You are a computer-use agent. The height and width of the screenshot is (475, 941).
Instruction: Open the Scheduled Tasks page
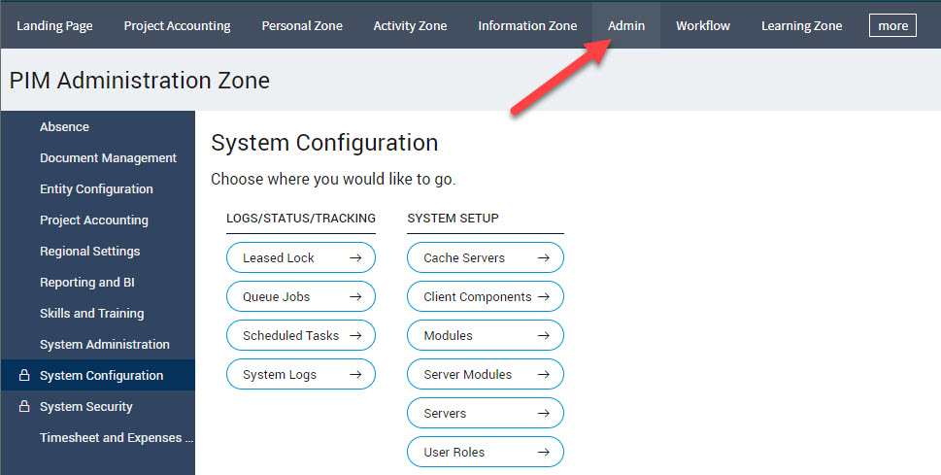[x=291, y=335]
